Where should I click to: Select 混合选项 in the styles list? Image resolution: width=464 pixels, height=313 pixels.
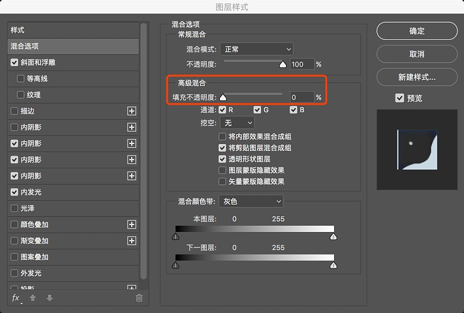(x=73, y=46)
